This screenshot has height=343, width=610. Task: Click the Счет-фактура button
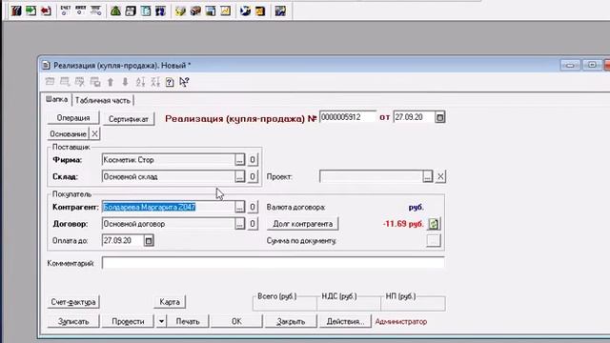[73, 302]
